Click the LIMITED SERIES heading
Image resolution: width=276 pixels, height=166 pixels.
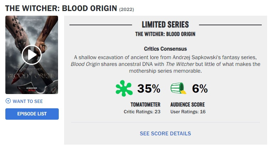(x=165, y=25)
